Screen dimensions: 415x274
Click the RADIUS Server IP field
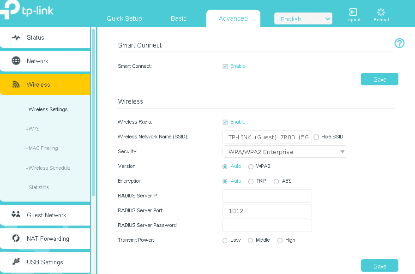pos(267,196)
